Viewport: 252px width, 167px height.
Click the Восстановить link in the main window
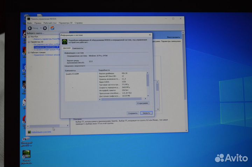tap(174, 37)
